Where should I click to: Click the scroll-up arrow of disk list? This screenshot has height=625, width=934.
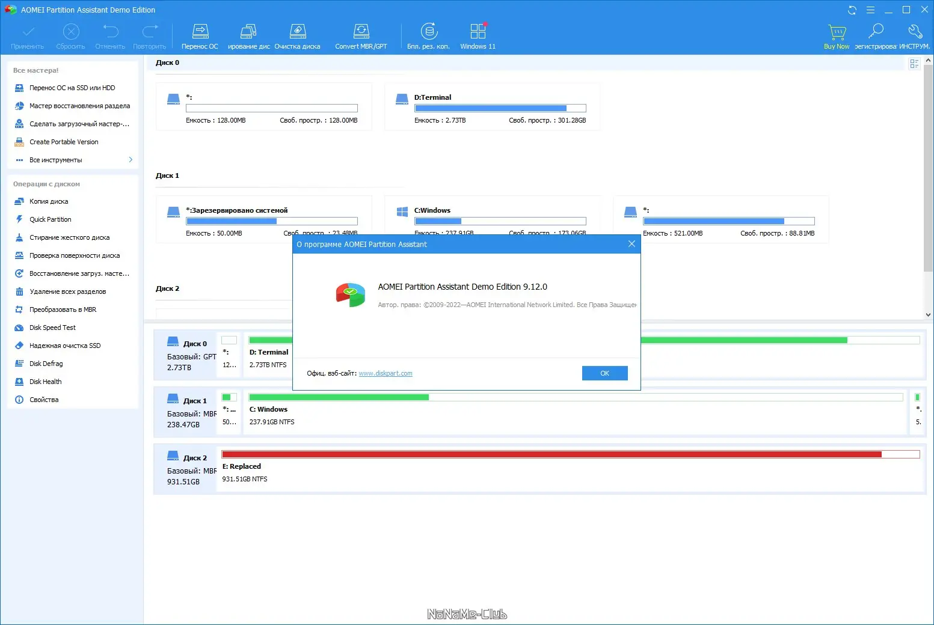[929, 60]
